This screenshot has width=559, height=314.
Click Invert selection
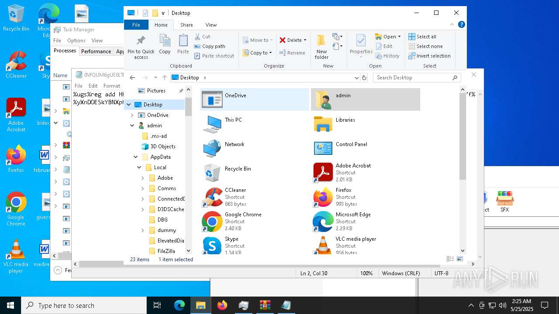pos(429,56)
